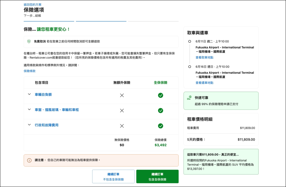The image size is (286, 187).
Task: Click the X mark in 車窗、擋風玻璃 row
Action: (x=122, y=111)
